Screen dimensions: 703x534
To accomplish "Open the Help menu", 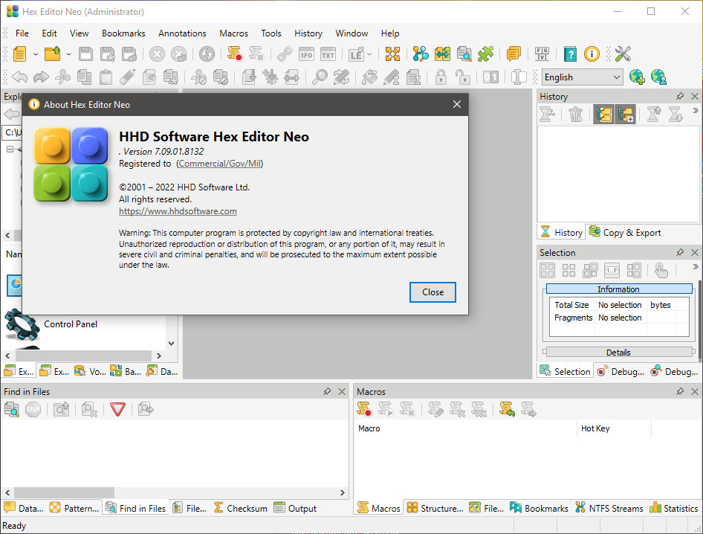I will coord(390,33).
